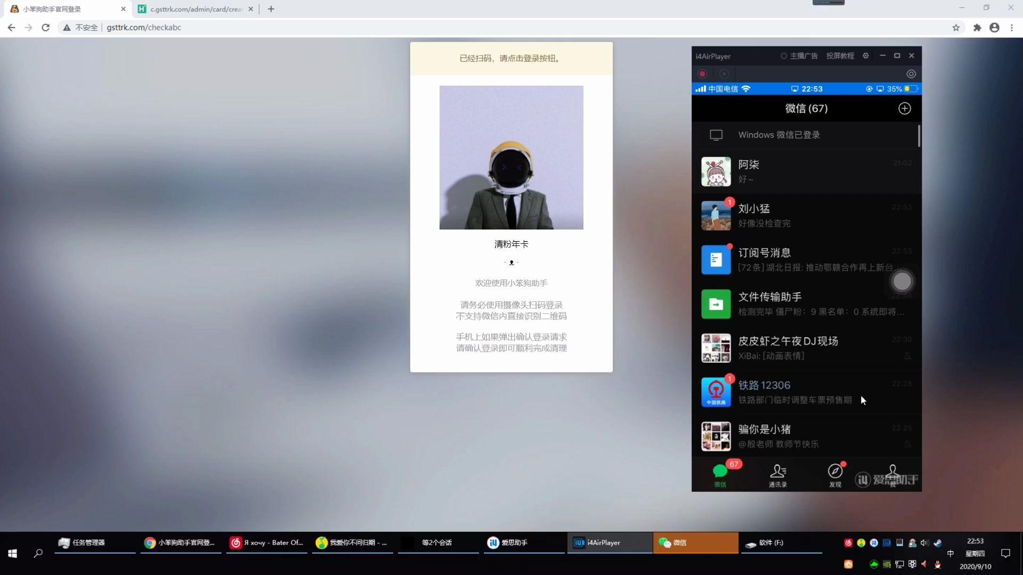Screen dimensions: 1023x575
Task: Switch to WeChat 发现 bottom tab
Action: click(835, 474)
